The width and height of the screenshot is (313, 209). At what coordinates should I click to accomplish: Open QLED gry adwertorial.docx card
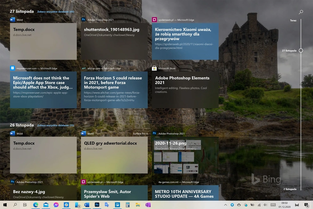pyautogui.click(x=114, y=155)
